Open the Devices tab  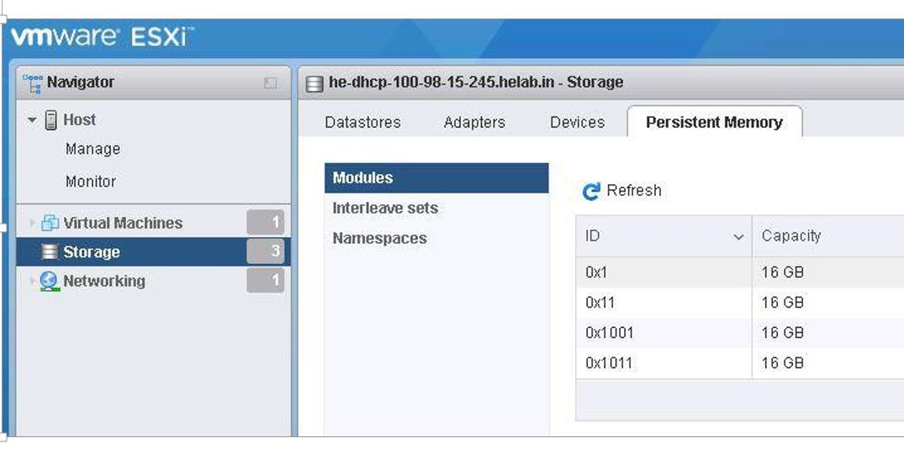[577, 122]
